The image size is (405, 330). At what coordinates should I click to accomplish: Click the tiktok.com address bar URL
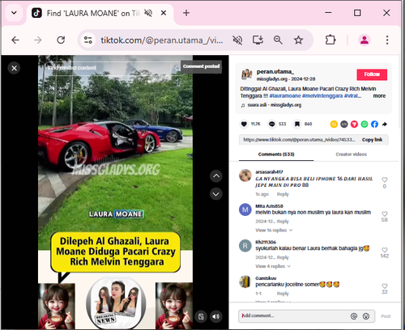coord(162,40)
